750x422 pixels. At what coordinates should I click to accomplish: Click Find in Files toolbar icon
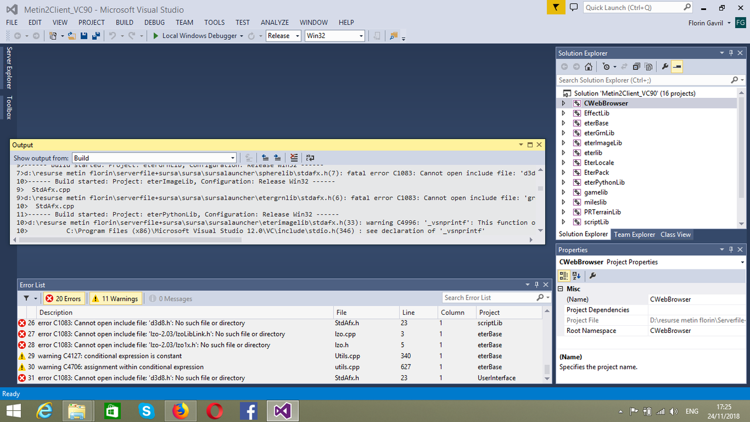[x=393, y=36]
